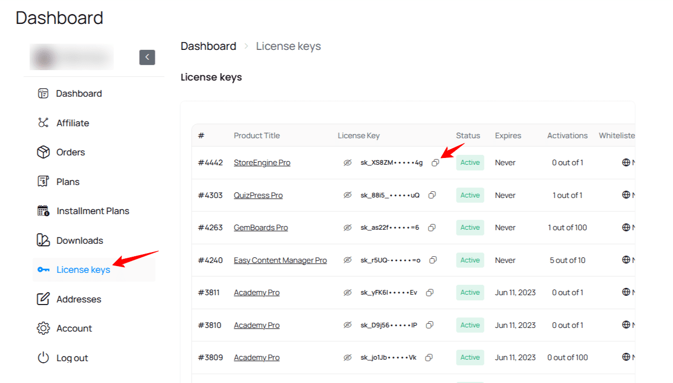Click the globe icon in the #3809 row

626,358
